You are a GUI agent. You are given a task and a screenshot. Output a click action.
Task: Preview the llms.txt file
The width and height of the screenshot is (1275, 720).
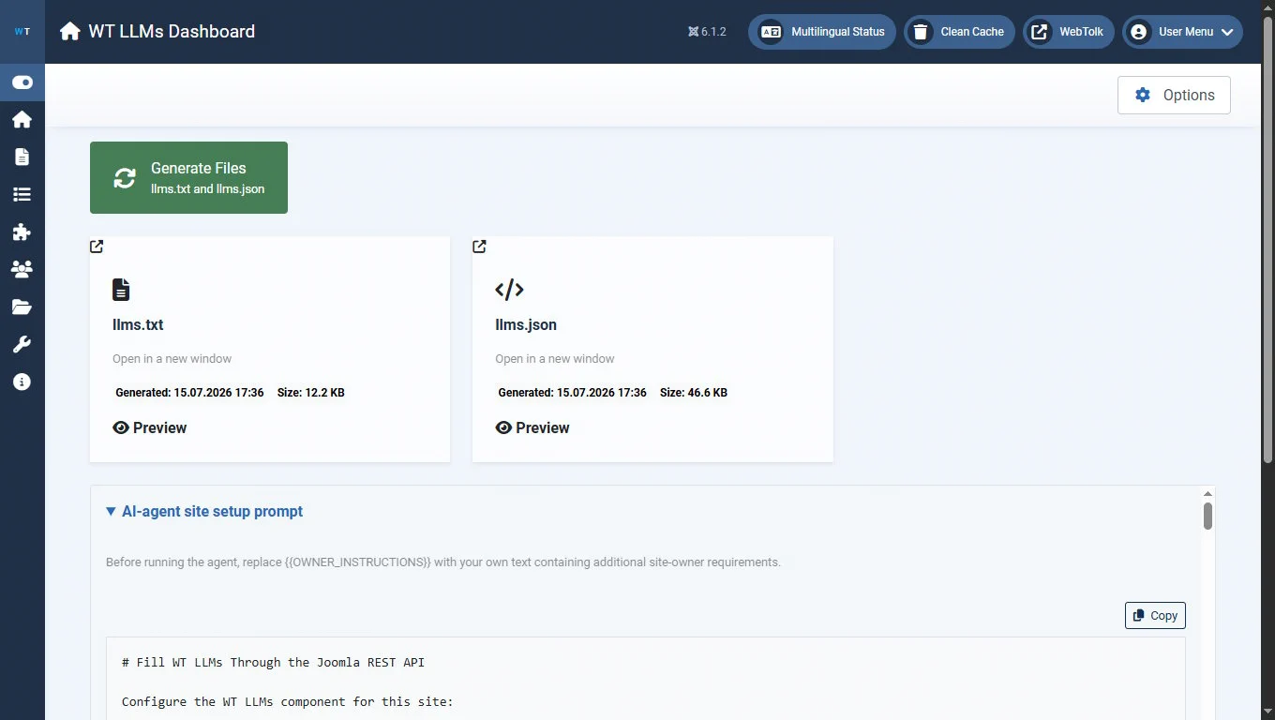pyautogui.click(x=150, y=427)
